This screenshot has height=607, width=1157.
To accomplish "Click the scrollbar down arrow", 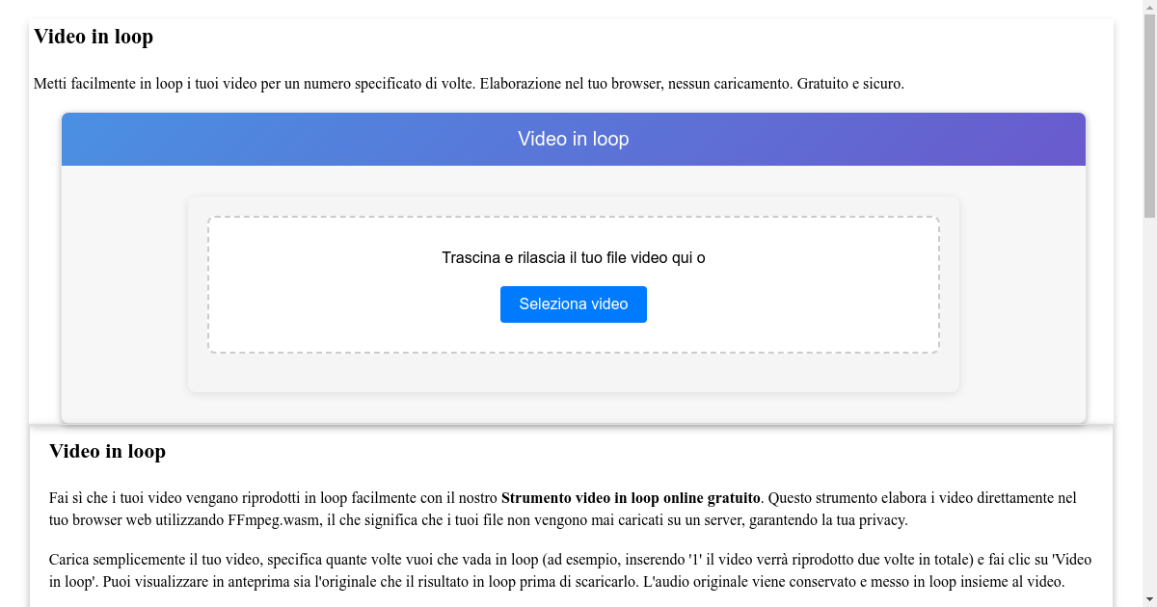I will point(1148,598).
